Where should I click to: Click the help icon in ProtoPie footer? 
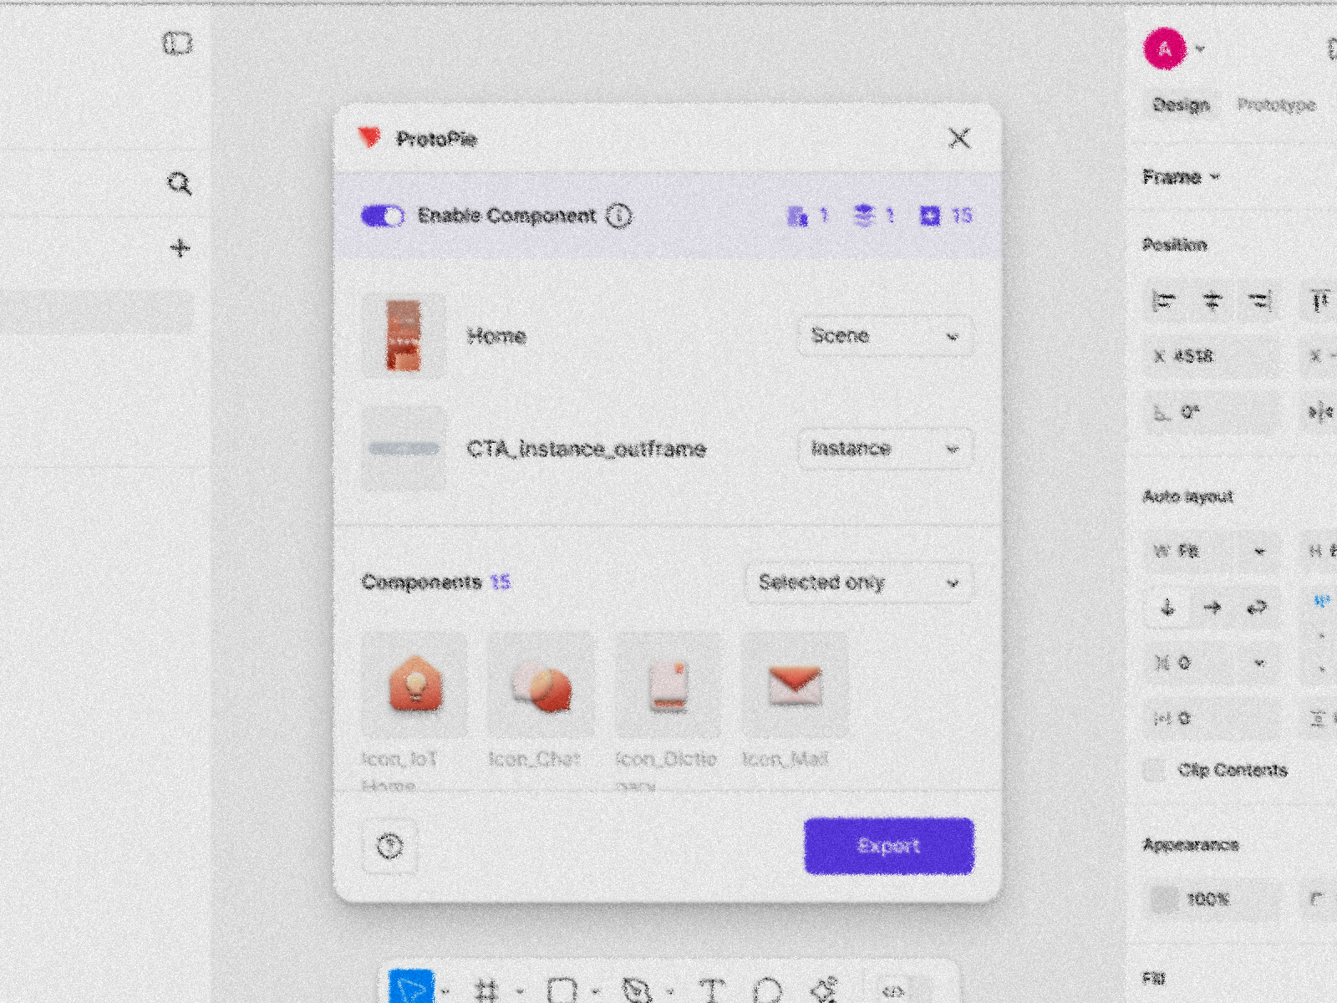click(389, 846)
